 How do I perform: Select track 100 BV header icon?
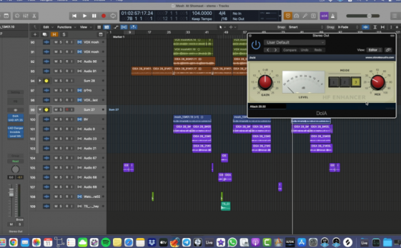click(46, 120)
